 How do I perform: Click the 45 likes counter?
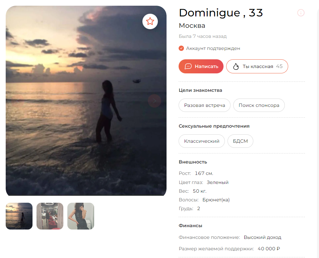[x=279, y=66]
